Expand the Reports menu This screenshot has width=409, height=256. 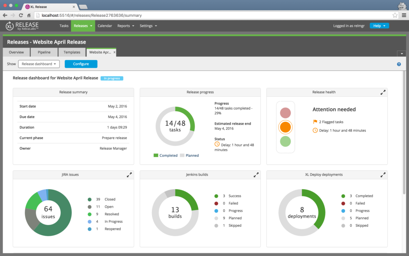click(125, 26)
